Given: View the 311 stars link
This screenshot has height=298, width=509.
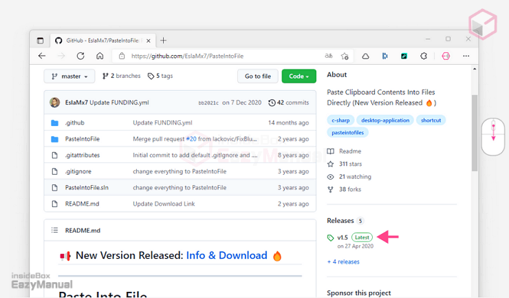Looking at the screenshot, I should (345, 164).
